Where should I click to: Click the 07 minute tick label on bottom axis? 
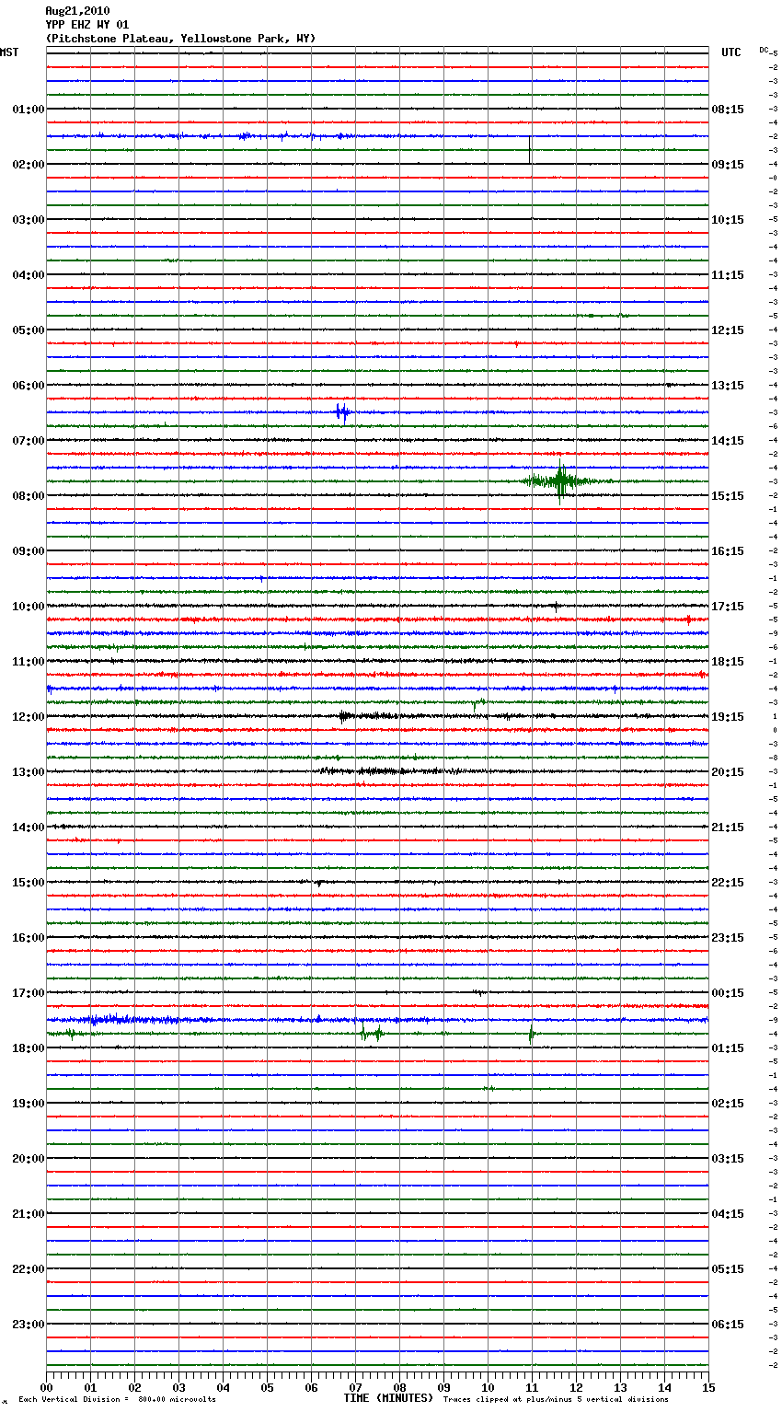point(356,1387)
